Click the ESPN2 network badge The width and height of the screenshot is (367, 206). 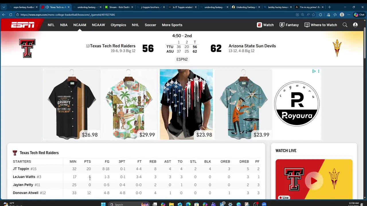pyautogui.click(x=182, y=60)
